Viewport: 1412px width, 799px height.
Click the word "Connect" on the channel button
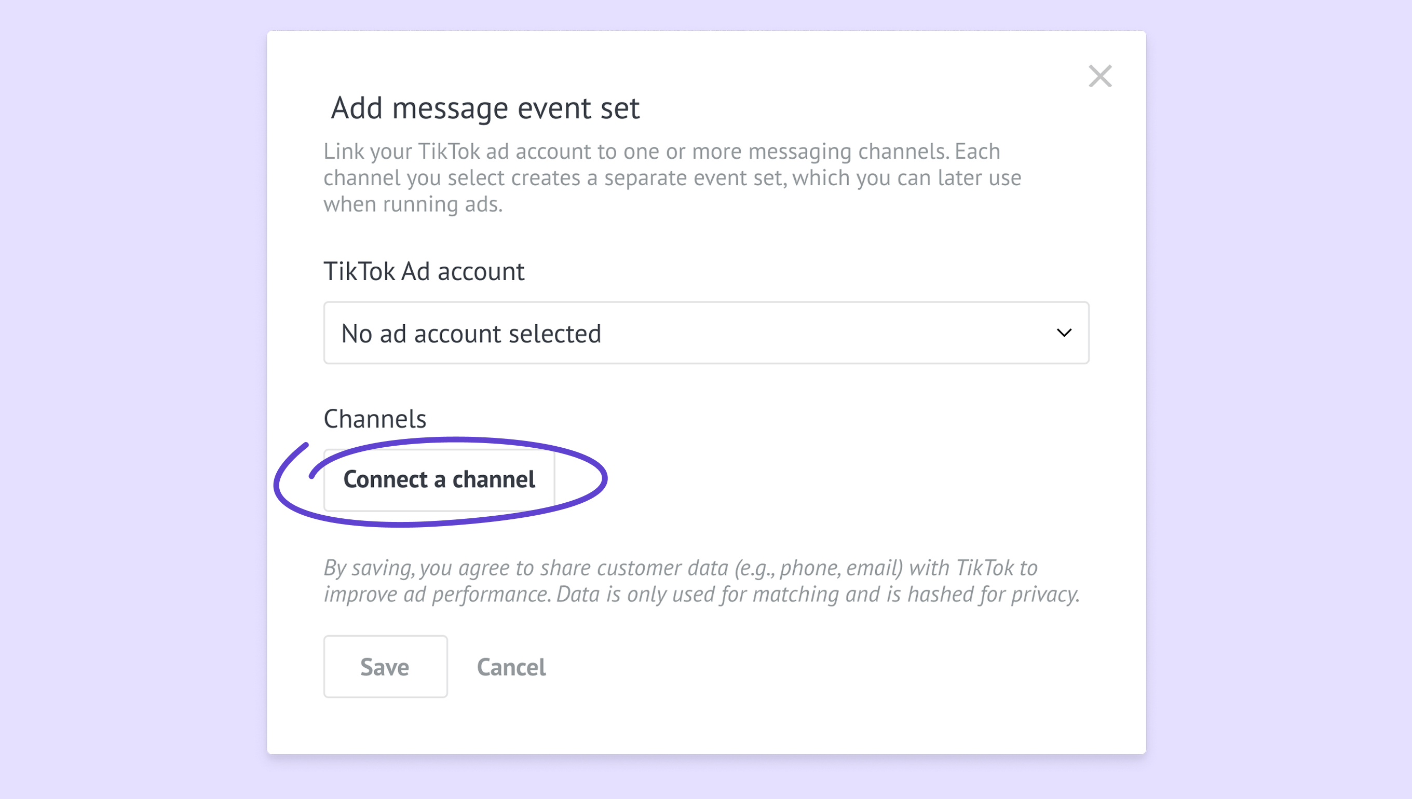click(385, 479)
